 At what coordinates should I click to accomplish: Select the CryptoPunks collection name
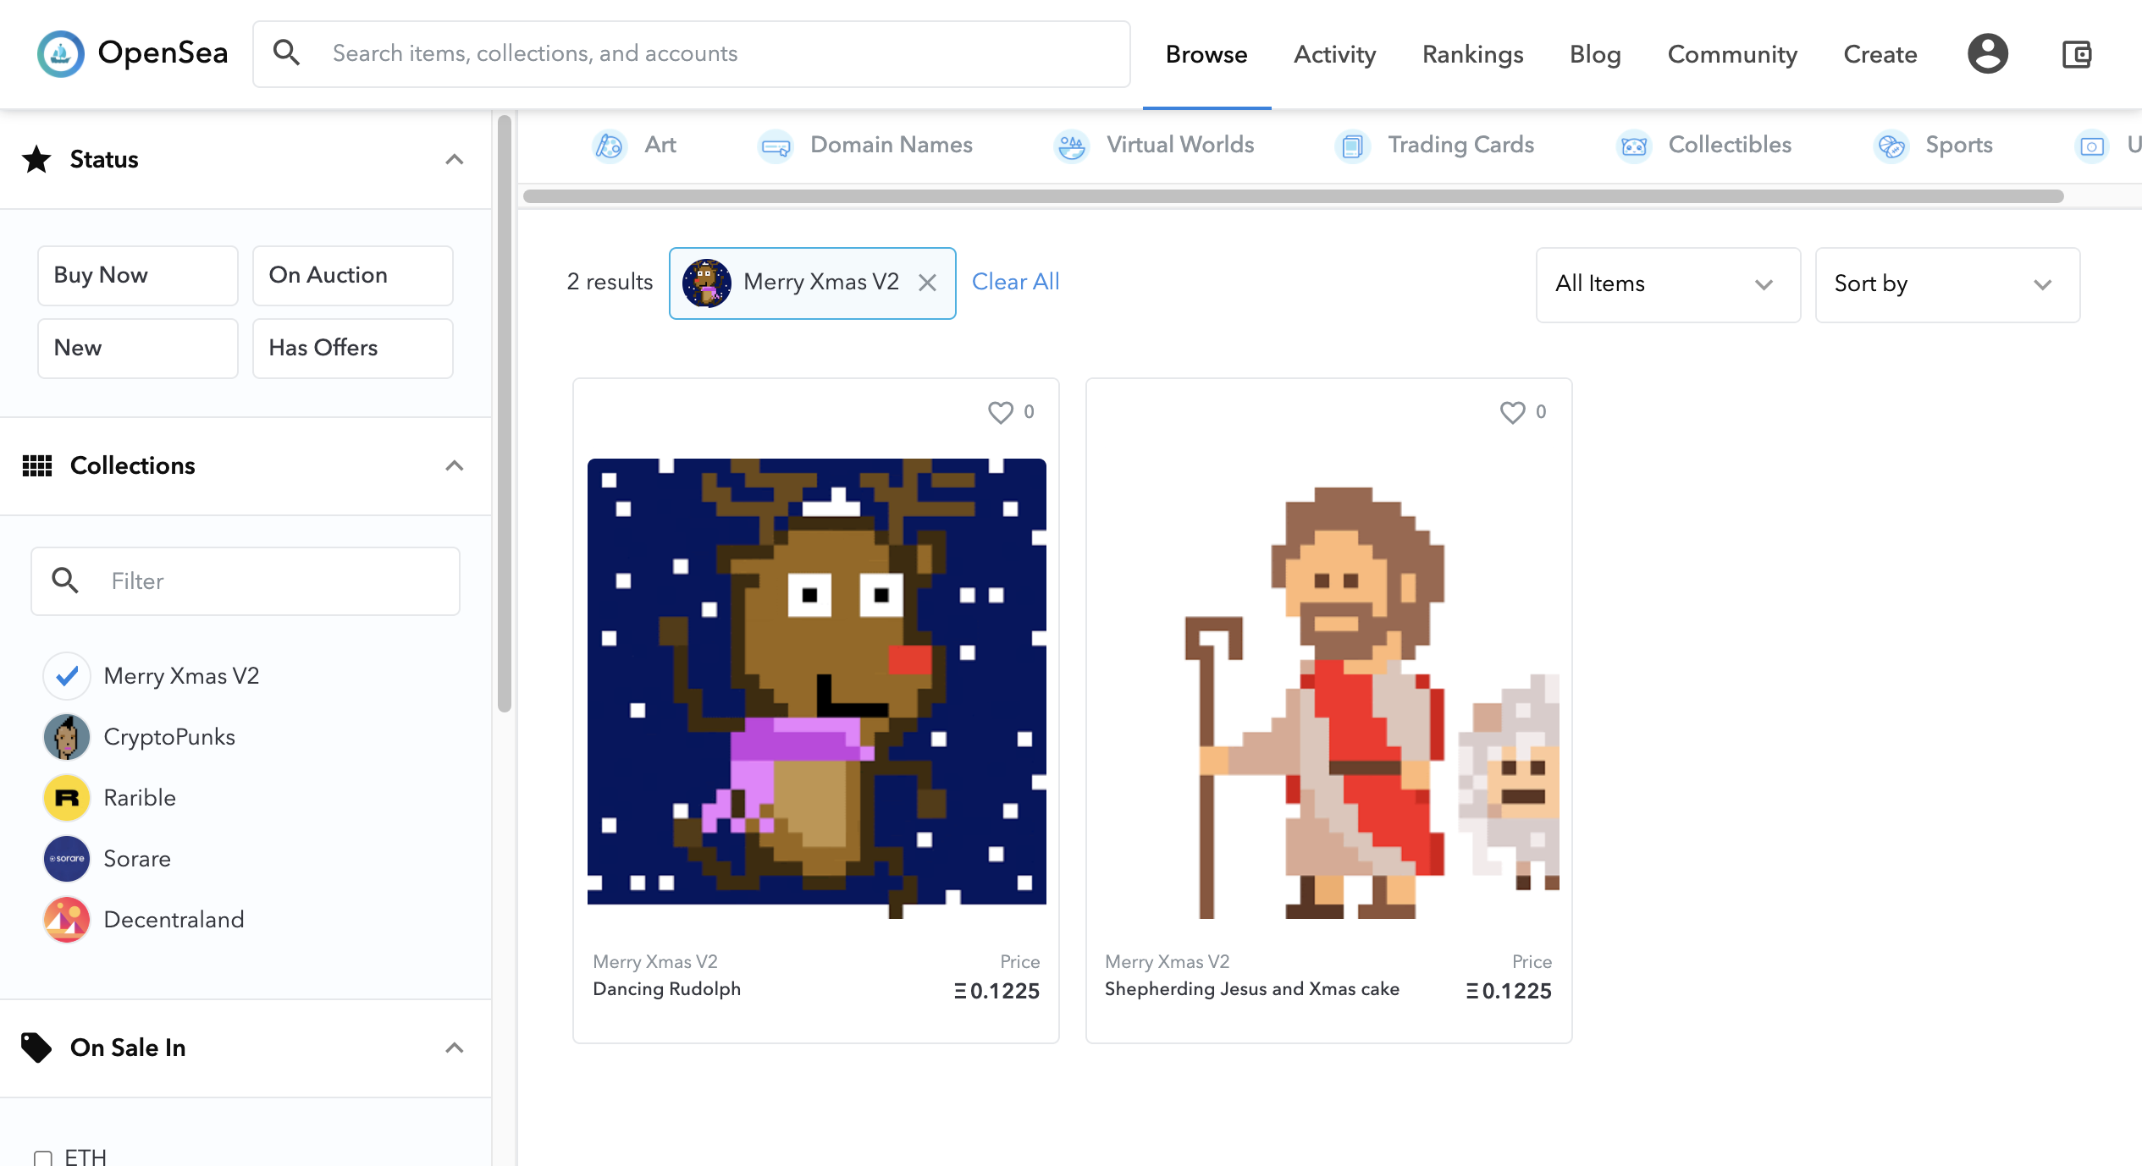click(169, 737)
